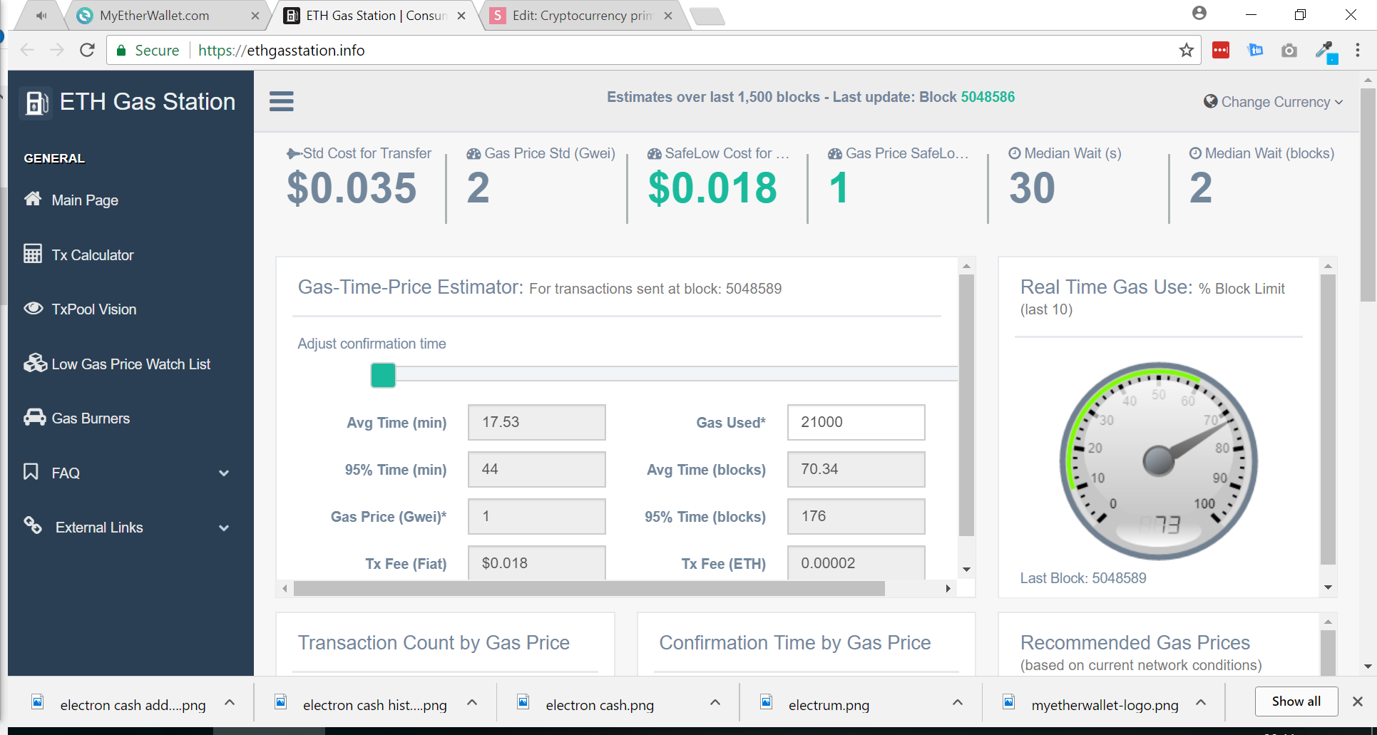
Task: Click the green Secure padlock icon
Action: click(121, 51)
